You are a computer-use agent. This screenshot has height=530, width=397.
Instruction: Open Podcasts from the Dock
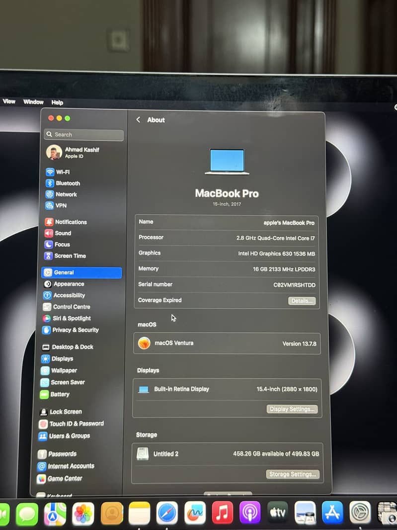(250, 513)
